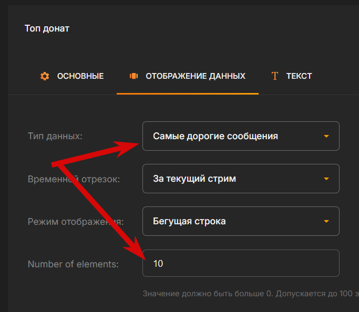Click the gear icon beside ОСНОВНЫЕ
Screen dimensions: 359x312
coord(45,76)
